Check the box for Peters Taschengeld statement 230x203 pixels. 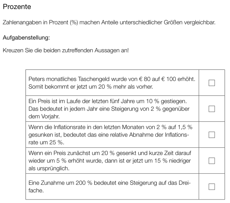pos(212,83)
